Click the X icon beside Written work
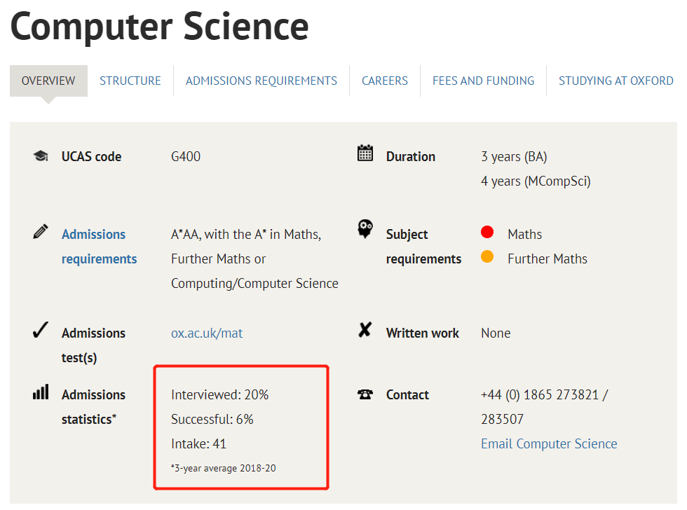 tap(365, 330)
